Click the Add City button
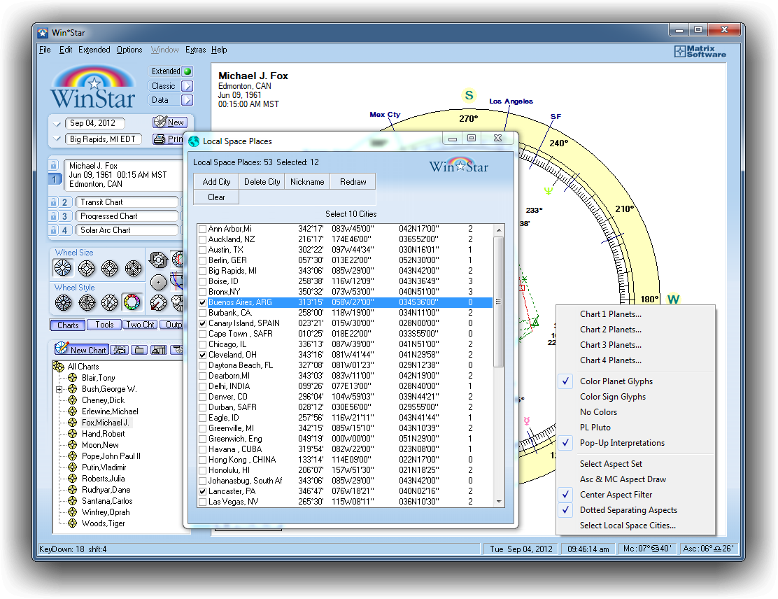778x599 pixels. 216,182
